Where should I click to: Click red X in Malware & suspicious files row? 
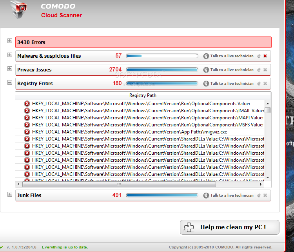265,56
